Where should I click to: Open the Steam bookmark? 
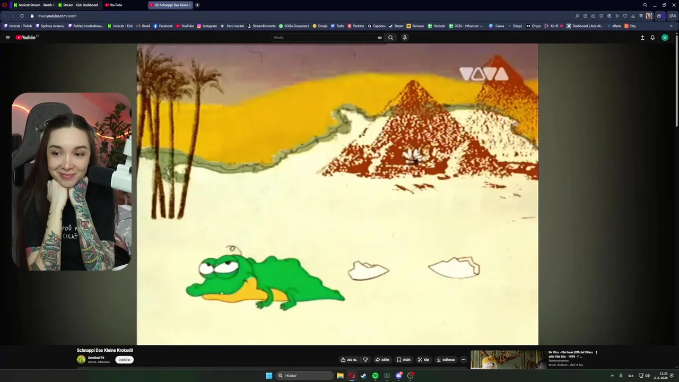pyautogui.click(x=396, y=26)
